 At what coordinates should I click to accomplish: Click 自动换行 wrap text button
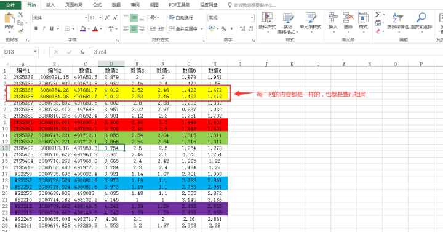[181, 17]
